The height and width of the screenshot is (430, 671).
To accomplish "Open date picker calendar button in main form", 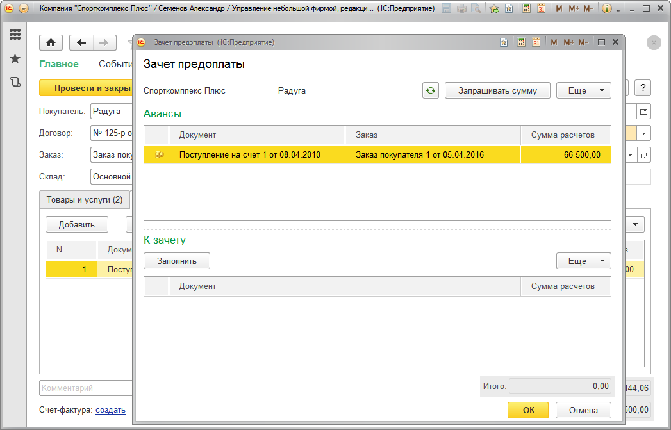I will pyautogui.click(x=643, y=112).
